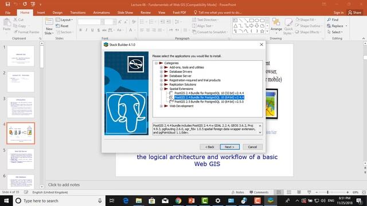Open Windows Start menu
The image size is (367, 206).
(6, 201)
